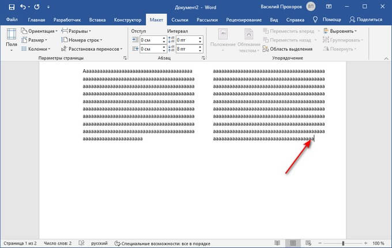Open the Разрывы breaks dropdown
The height and width of the screenshot is (248, 392).
point(76,31)
